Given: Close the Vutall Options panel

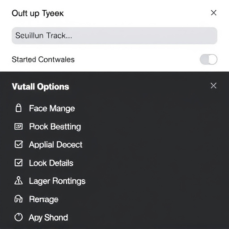Looking at the screenshot, I should pos(213,85).
